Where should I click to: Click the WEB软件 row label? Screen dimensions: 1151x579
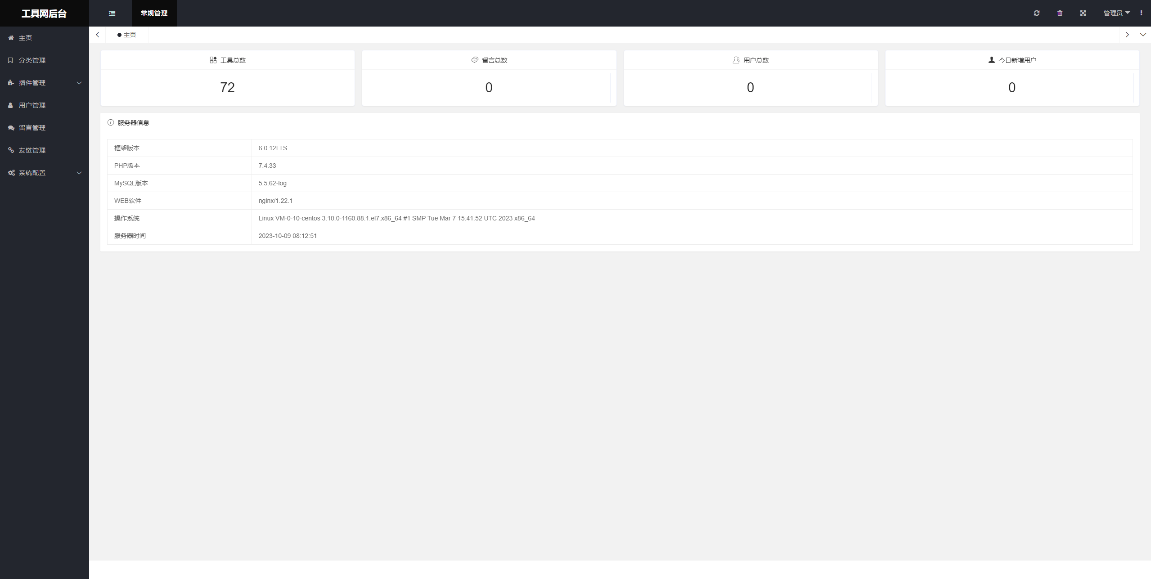coord(128,201)
